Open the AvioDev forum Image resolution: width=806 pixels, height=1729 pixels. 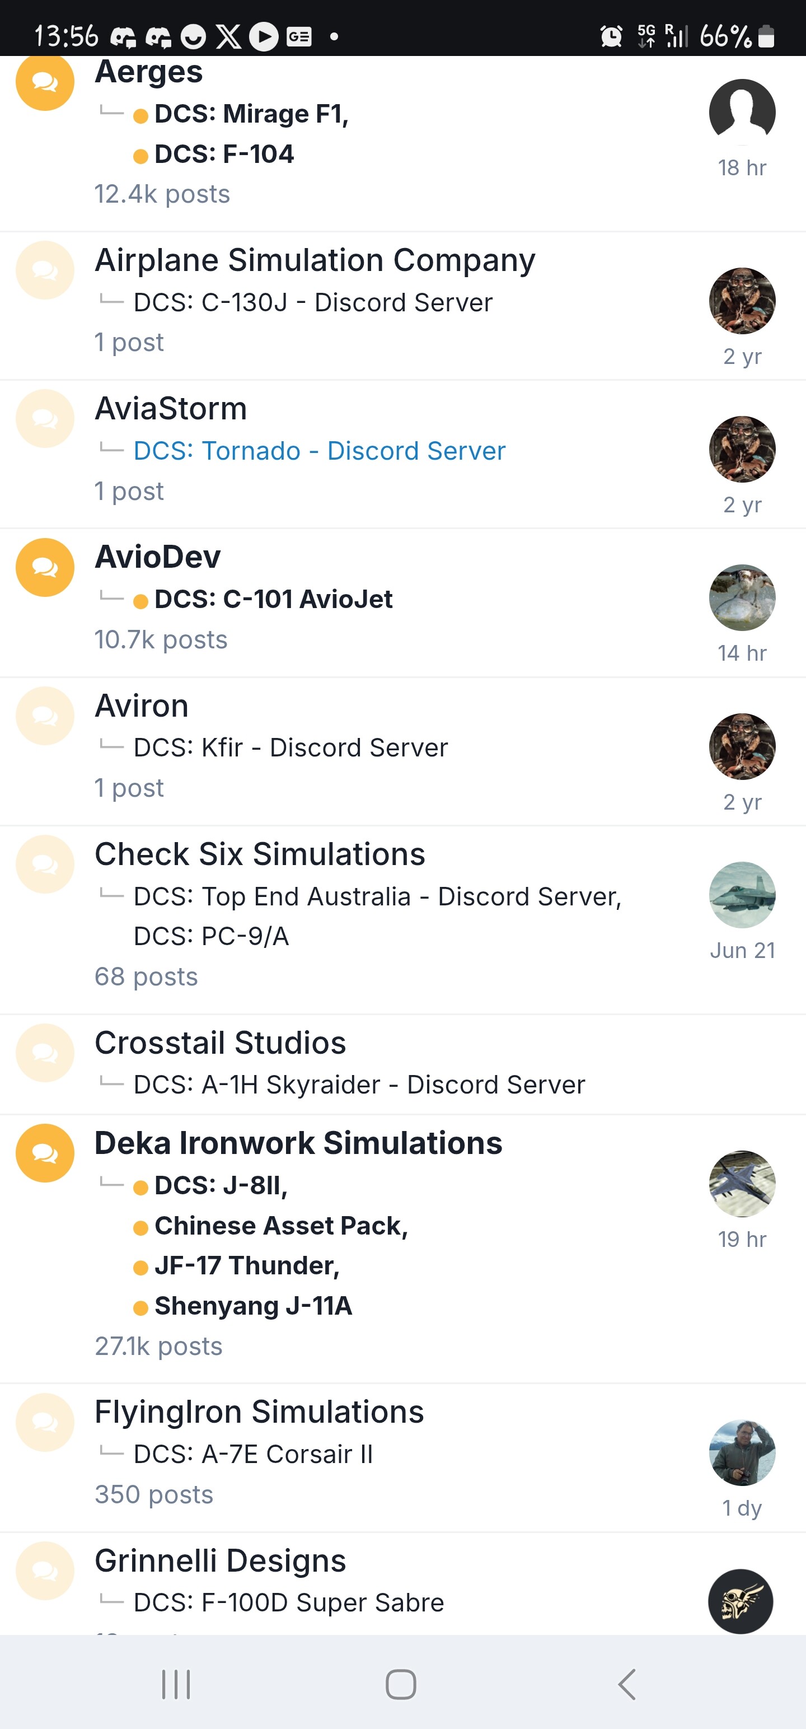[158, 557]
